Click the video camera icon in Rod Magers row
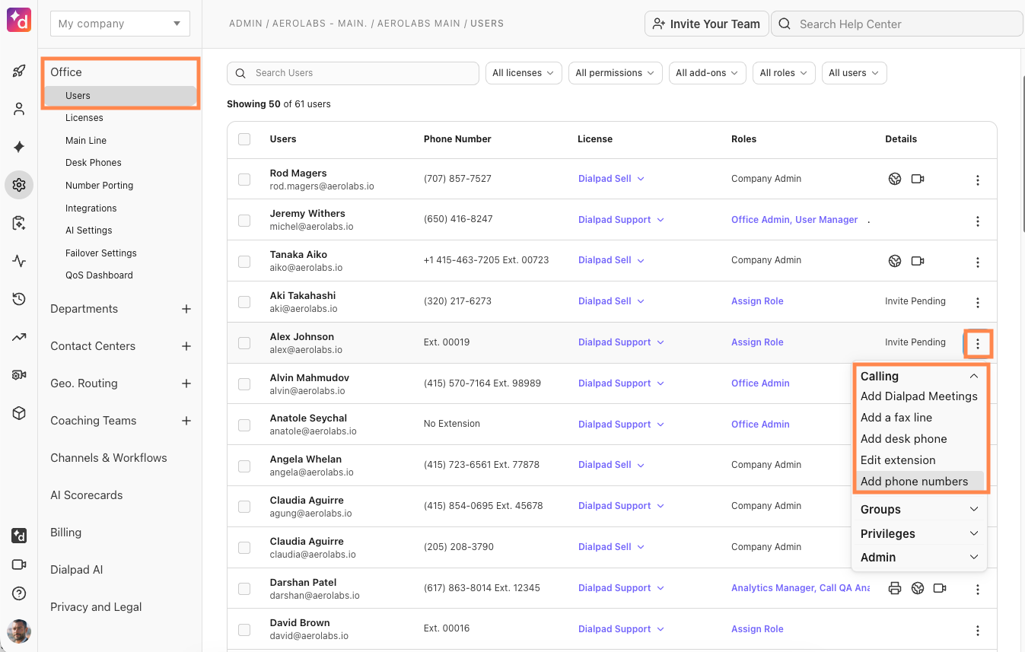Image resolution: width=1025 pixels, height=652 pixels. [x=918, y=179]
